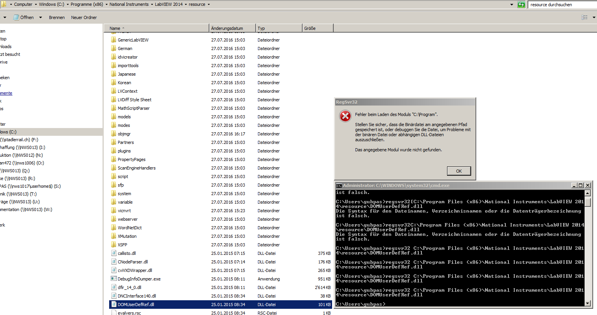
Task: Select the callisto.dll file icon
Action: (114, 253)
